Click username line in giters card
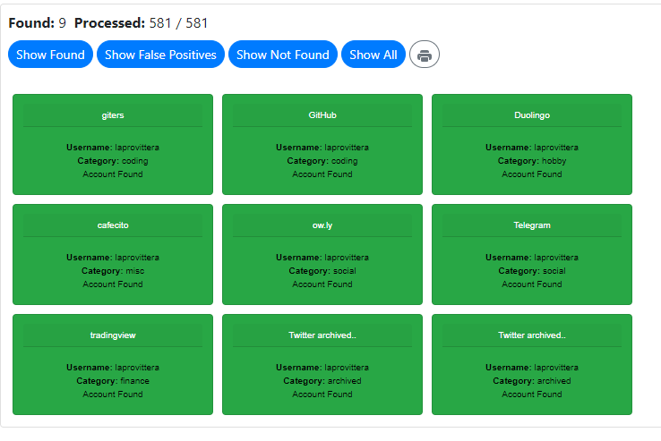Screen dimensions: 661x441 point(113,147)
